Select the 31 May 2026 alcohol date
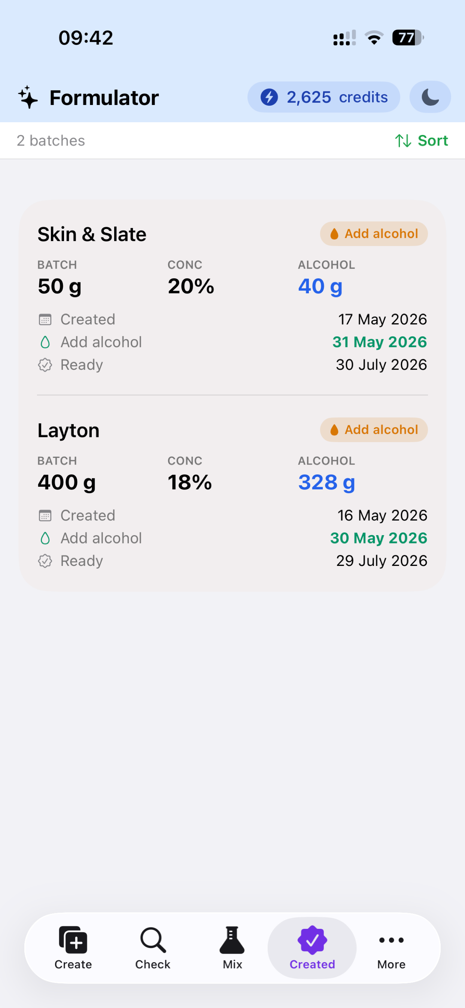This screenshot has height=1008, width=465. (x=379, y=342)
